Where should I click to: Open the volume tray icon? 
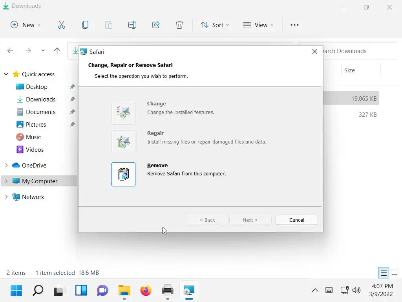(356, 291)
